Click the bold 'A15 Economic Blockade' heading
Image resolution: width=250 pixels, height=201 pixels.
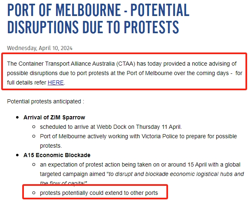[57, 155]
